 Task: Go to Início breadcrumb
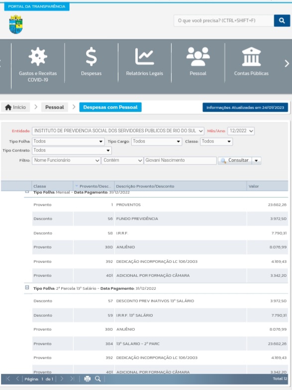15,107
